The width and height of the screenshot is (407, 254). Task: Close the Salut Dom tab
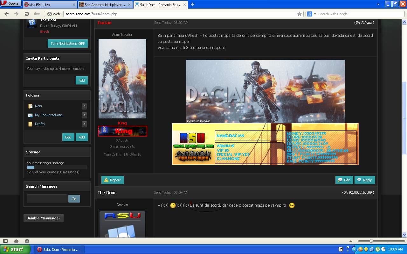coord(184,5)
